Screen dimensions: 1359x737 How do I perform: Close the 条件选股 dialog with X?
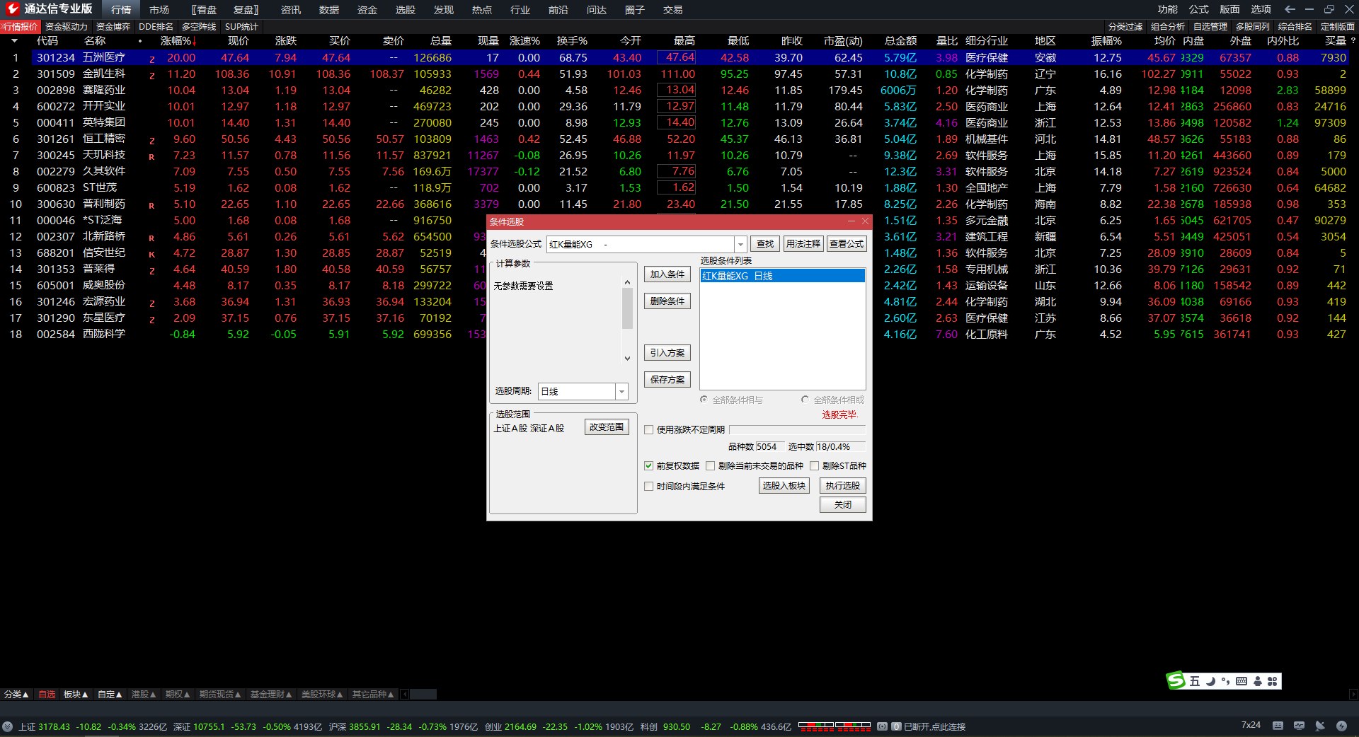tap(865, 221)
